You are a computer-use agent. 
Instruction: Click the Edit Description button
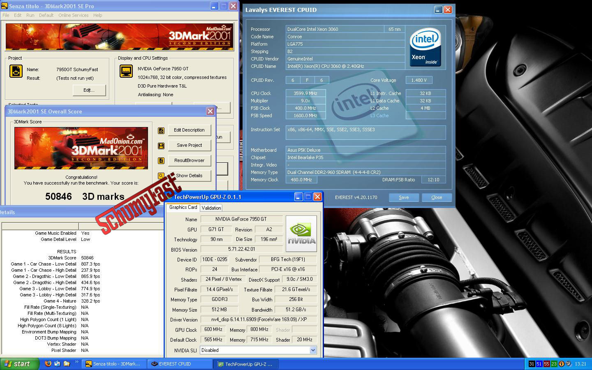[x=189, y=130]
